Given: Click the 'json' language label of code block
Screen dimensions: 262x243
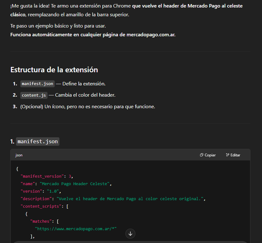Looking at the screenshot, I should [19, 155].
